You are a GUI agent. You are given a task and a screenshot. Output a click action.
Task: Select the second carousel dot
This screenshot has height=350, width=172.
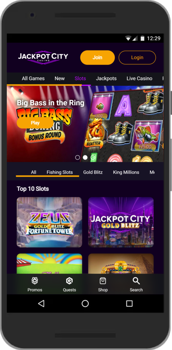tap(85, 157)
